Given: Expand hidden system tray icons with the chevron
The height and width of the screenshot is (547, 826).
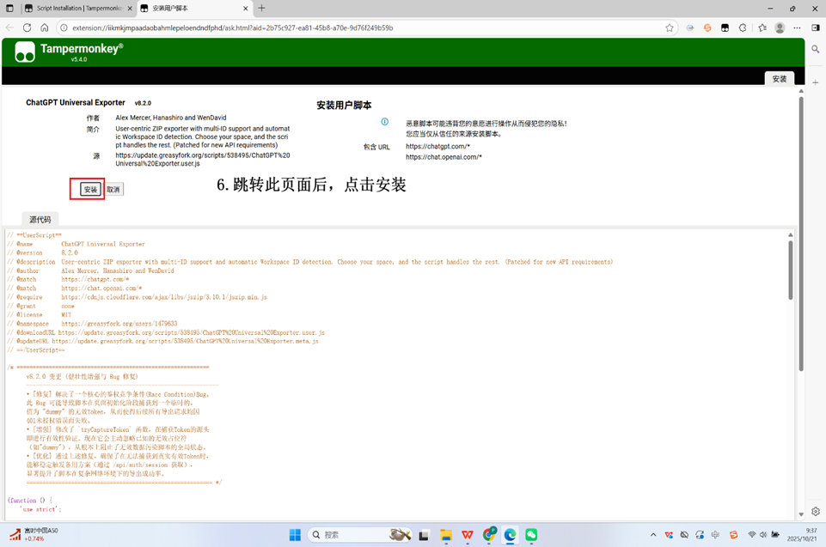Looking at the screenshot, I should [x=653, y=534].
